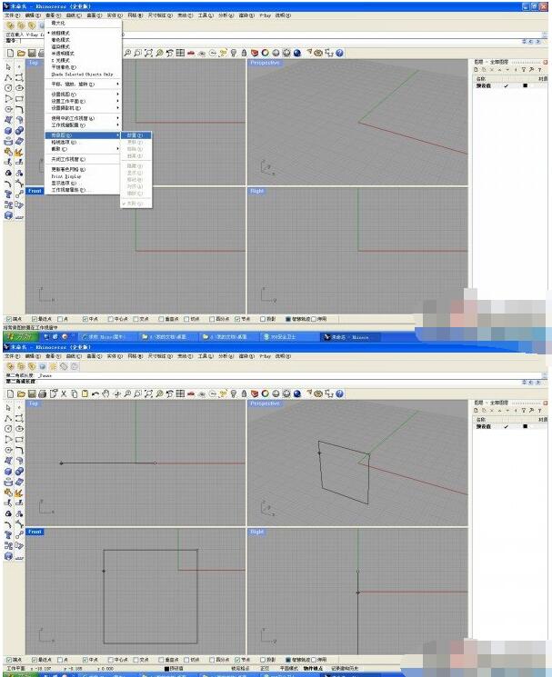Activate Perspective viewport label in lower window
The image size is (552, 677).
click(265, 403)
